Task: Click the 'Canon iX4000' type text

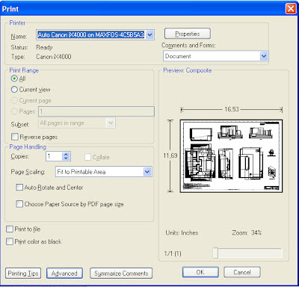Action: tap(54, 57)
